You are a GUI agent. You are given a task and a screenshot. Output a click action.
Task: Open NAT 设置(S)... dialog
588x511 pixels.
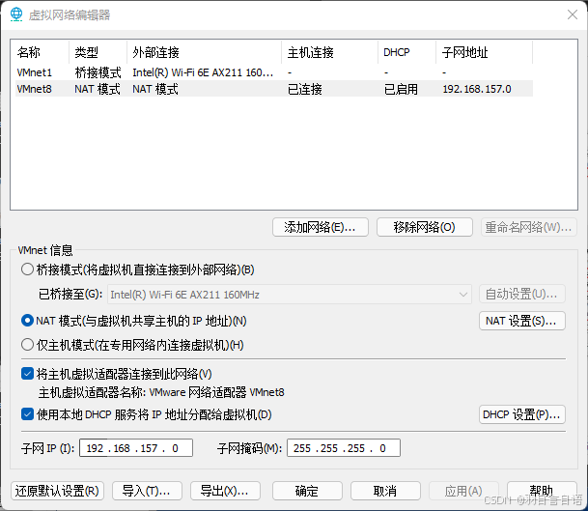(522, 321)
